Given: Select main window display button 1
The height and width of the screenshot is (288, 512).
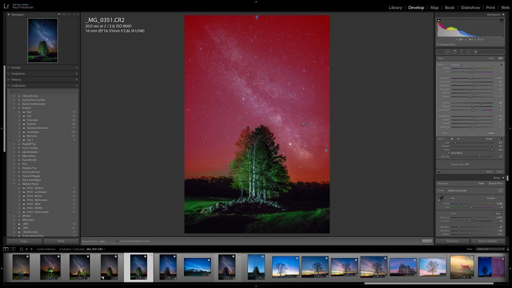Looking at the screenshot, I should tap(5, 249).
